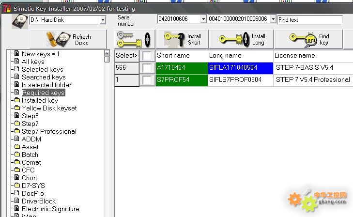Click document icon next to All keys
The image size is (353, 217).
pyautogui.click(x=16, y=61)
